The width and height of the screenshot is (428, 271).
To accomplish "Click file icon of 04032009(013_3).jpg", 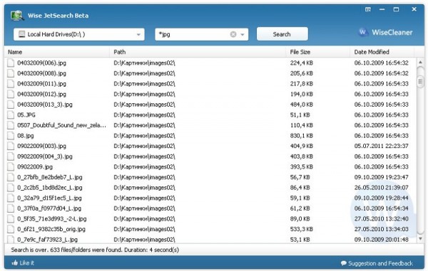I will [11, 105].
